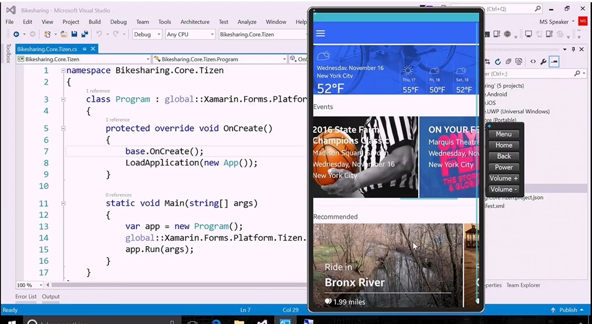Open the Bikesharing.Core.Tizen project scope dropdown
Image resolution: width=592 pixels, height=324 pixels.
(x=83, y=59)
